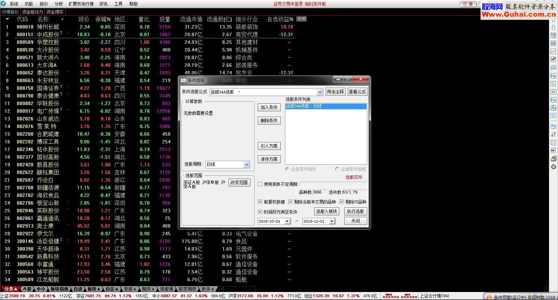Select 全部条件相或 radio button
This screenshot has height=300, width=558.
point(337,169)
